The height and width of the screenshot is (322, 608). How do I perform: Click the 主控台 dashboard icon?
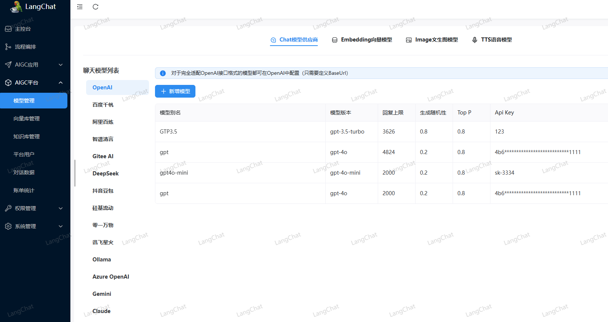8,29
